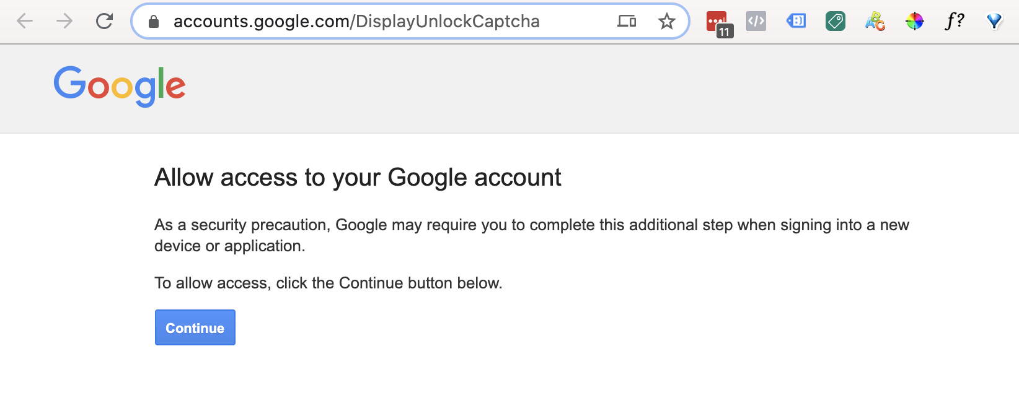Image resolution: width=1019 pixels, height=406 pixels.
Task: Click the URL address bar text
Action: point(356,22)
